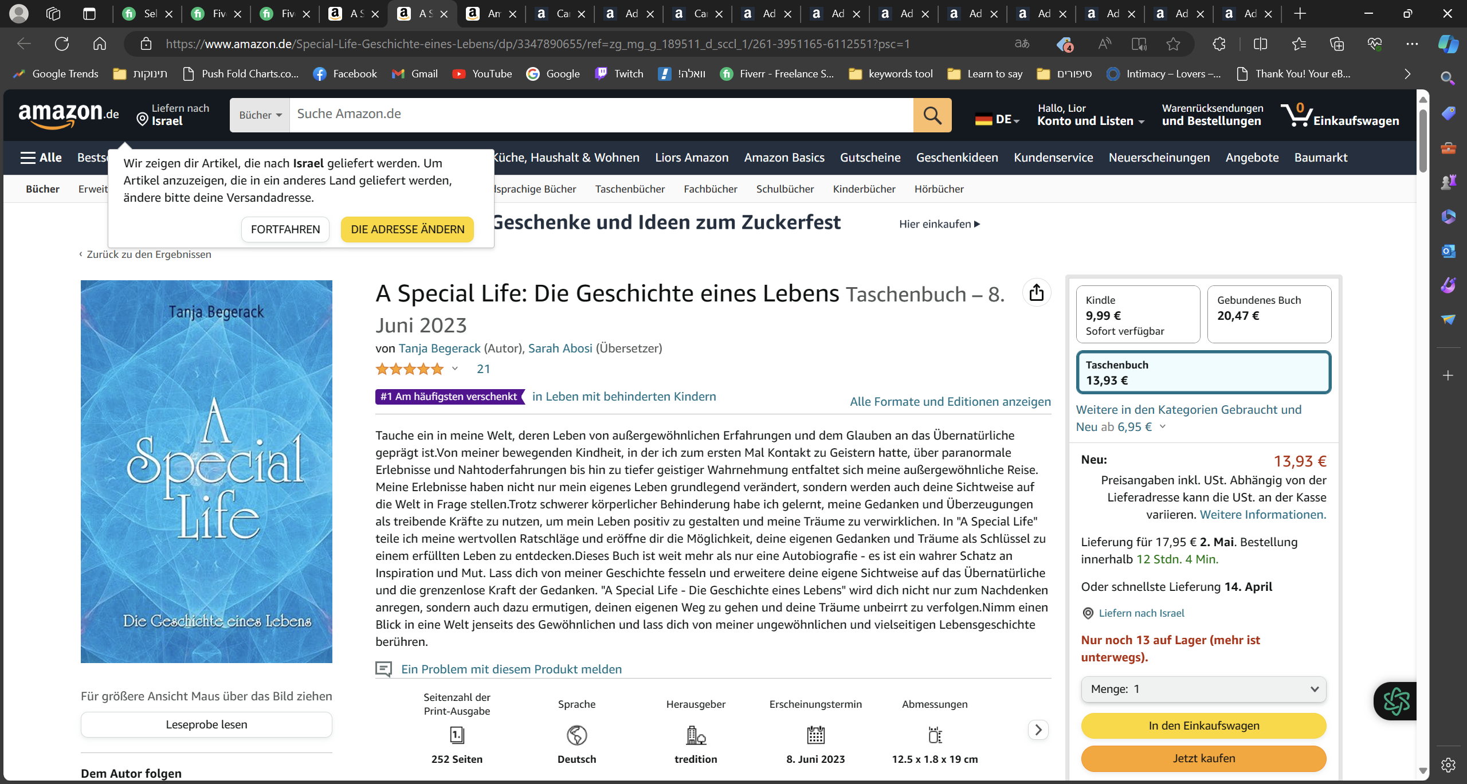Screen dimensions: 1467x784
Task: Open Outlook from the Edge sidebar
Action: tap(1448, 251)
